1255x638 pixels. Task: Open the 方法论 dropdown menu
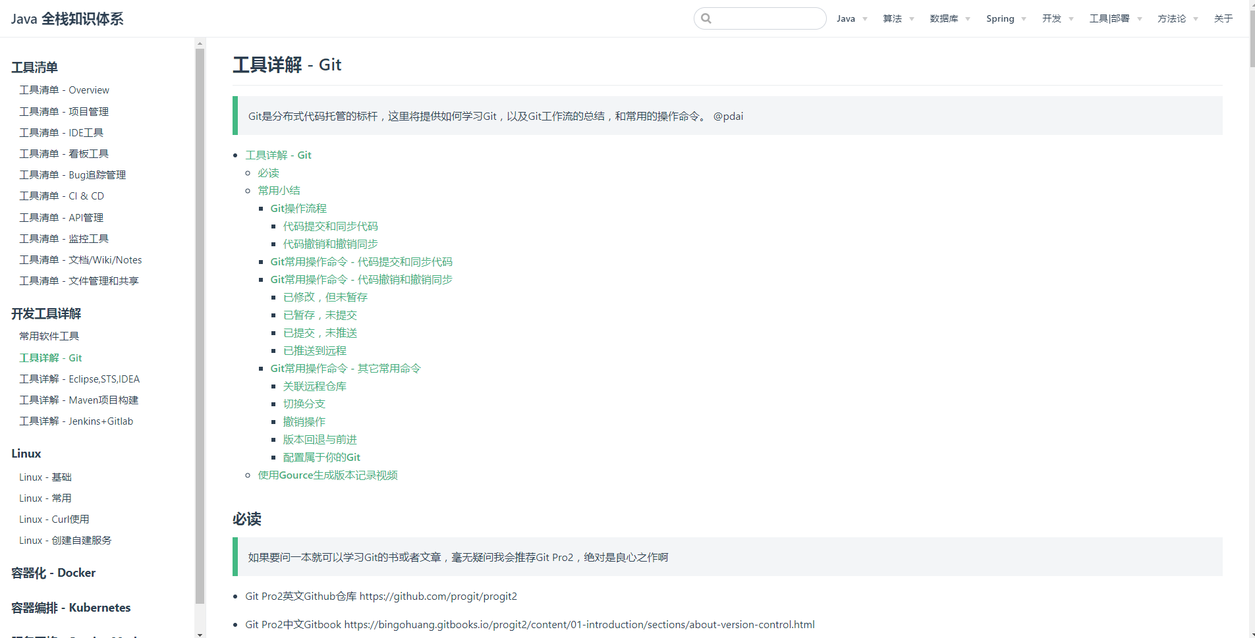click(x=1178, y=18)
